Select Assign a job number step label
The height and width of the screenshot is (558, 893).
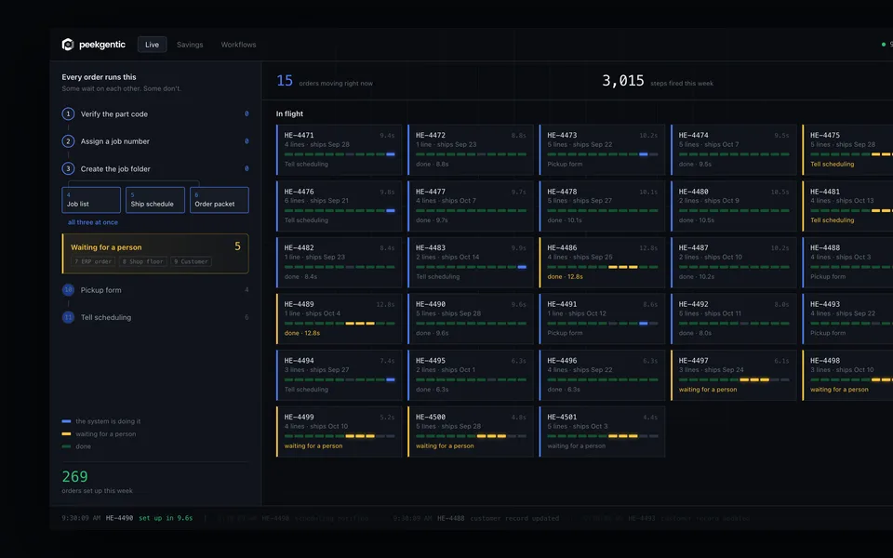(115, 141)
